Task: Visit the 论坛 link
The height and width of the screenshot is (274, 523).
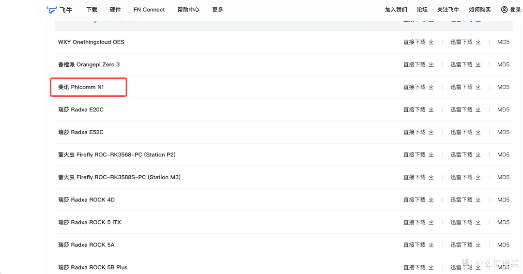Action: (422, 10)
